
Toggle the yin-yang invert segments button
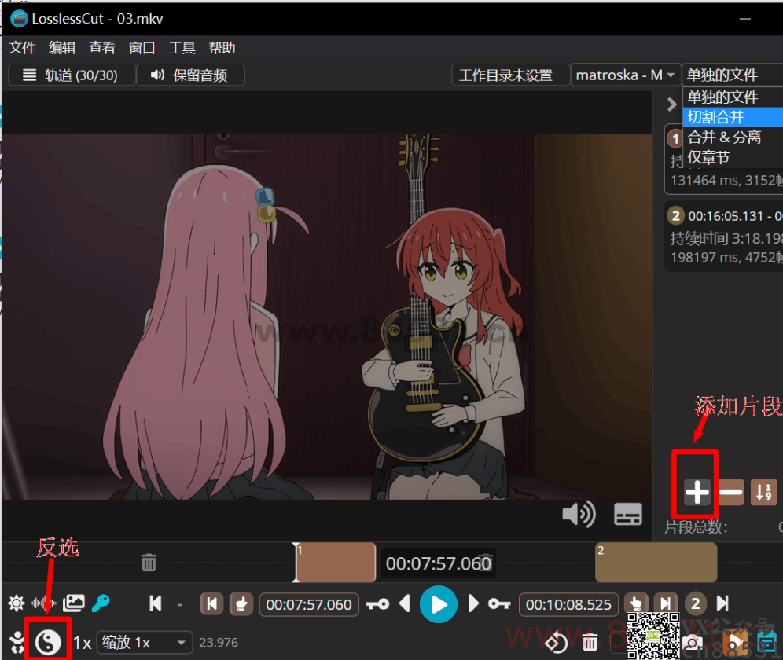(x=48, y=642)
